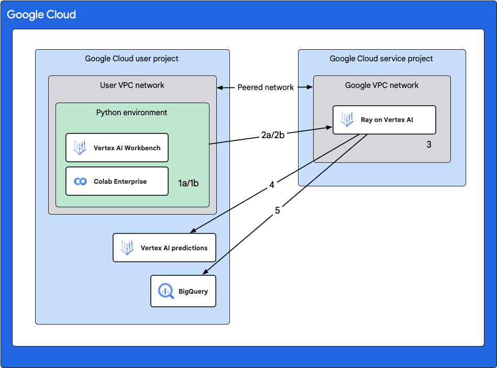Click the "Peered network" label
Image resolution: width=497 pixels, height=368 pixels.
point(266,87)
